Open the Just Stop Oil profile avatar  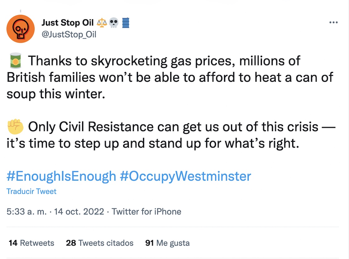pyautogui.click(x=21, y=29)
